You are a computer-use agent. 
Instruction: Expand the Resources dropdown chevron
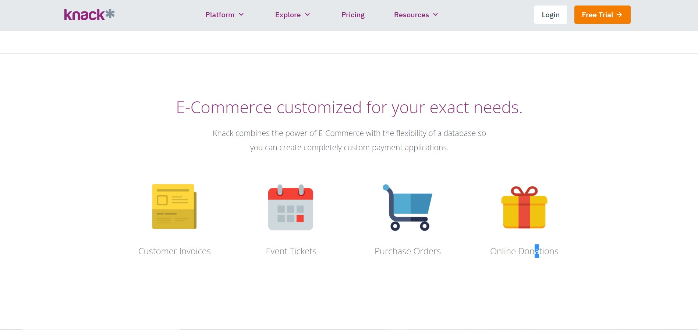(436, 15)
